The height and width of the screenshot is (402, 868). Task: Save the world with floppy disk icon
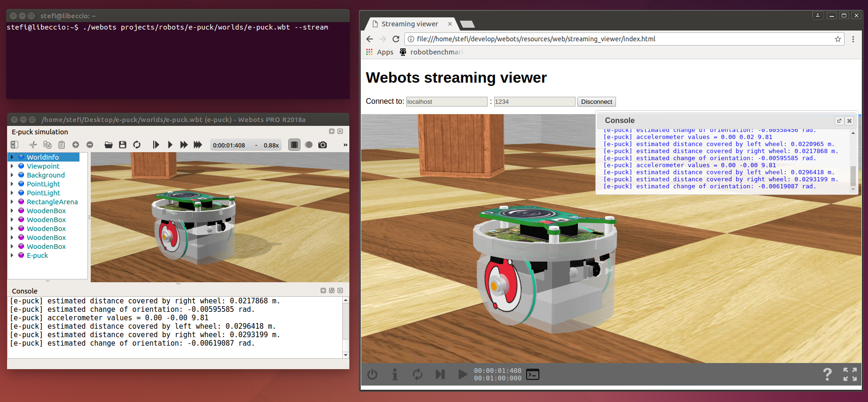pos(123,145)
